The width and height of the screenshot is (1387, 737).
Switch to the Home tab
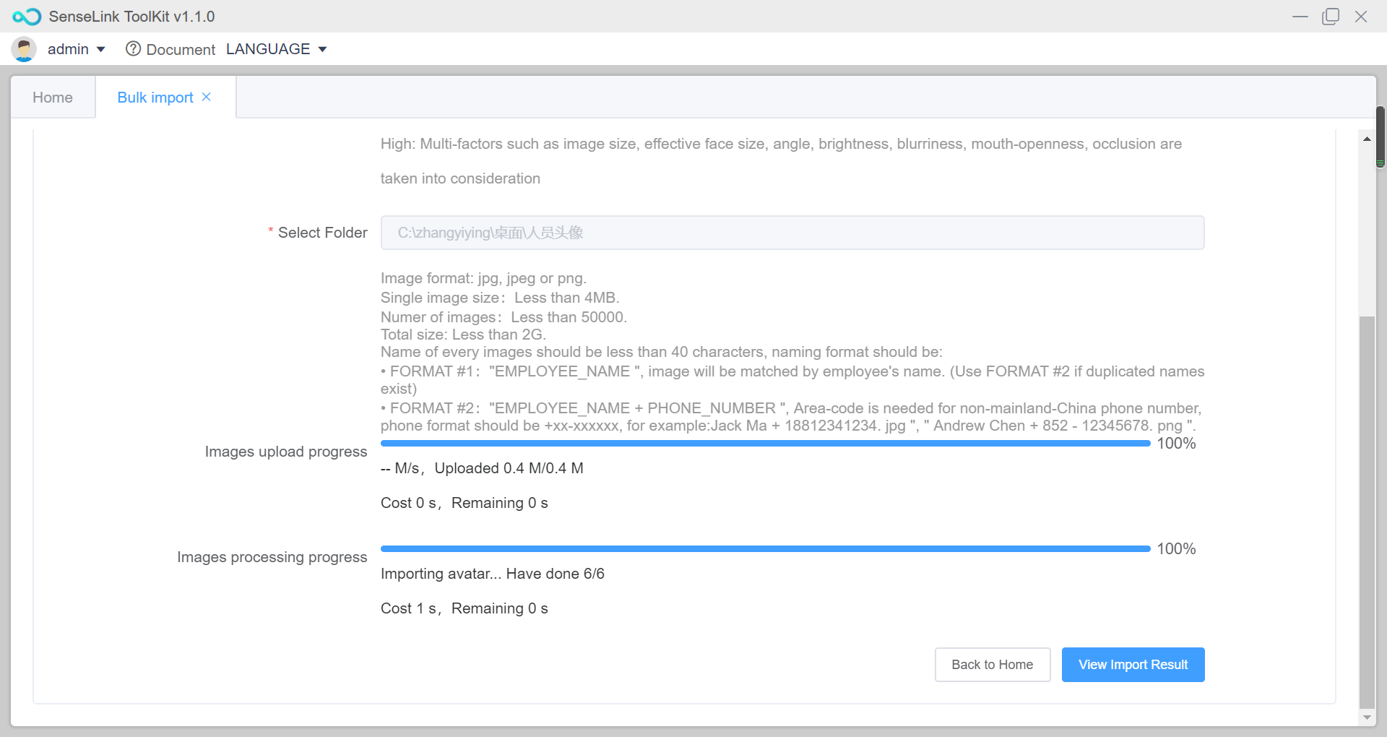click(53, 98)
